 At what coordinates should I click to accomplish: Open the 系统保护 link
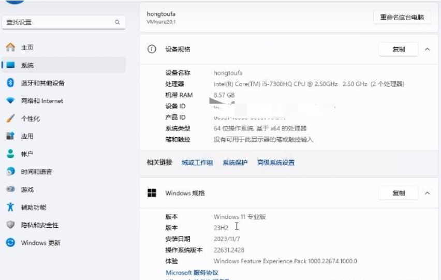[x=235, y=163]
